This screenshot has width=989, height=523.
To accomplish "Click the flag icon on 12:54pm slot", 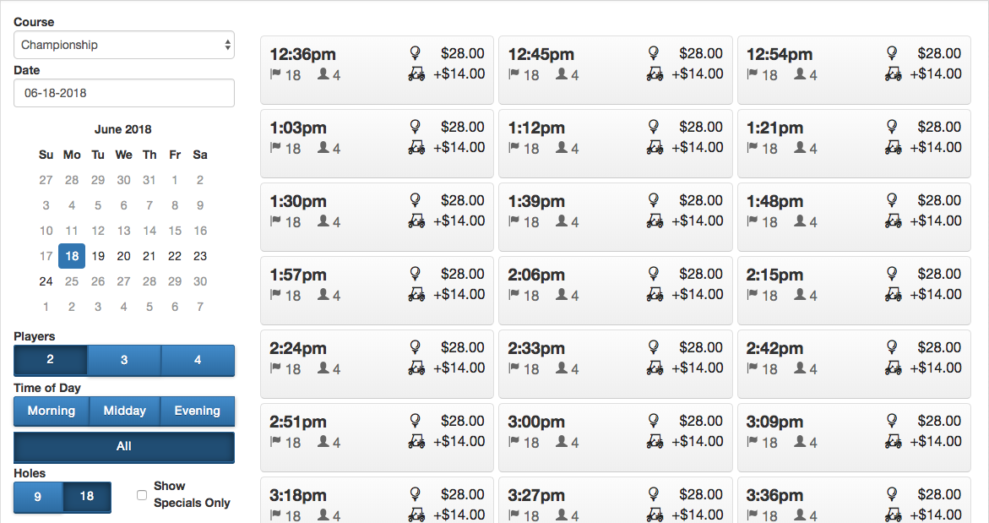I will (x=752, y=74).
